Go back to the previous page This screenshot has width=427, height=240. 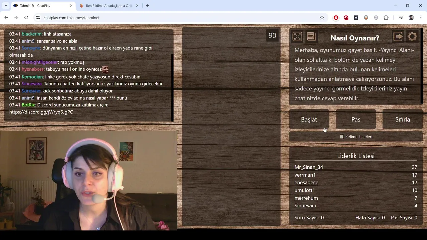point(6,18)
